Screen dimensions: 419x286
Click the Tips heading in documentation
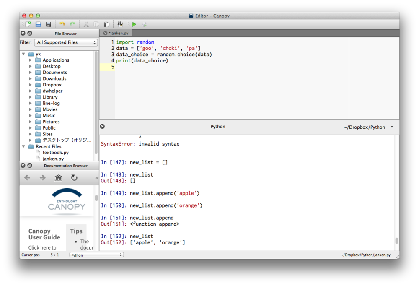click(x=76, y=231)
